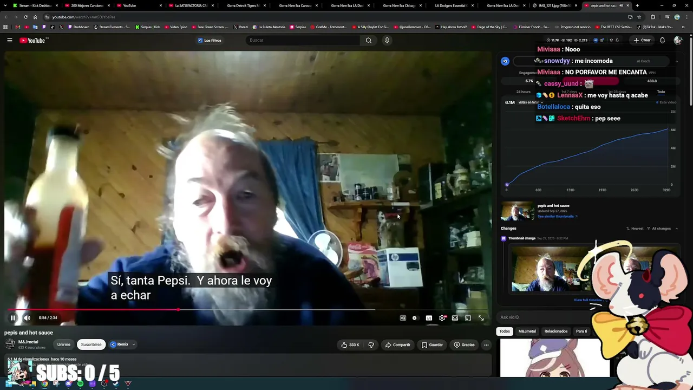
Task: Open La Ruleta Aleatoria bookmark
Action: coord(268,27)
